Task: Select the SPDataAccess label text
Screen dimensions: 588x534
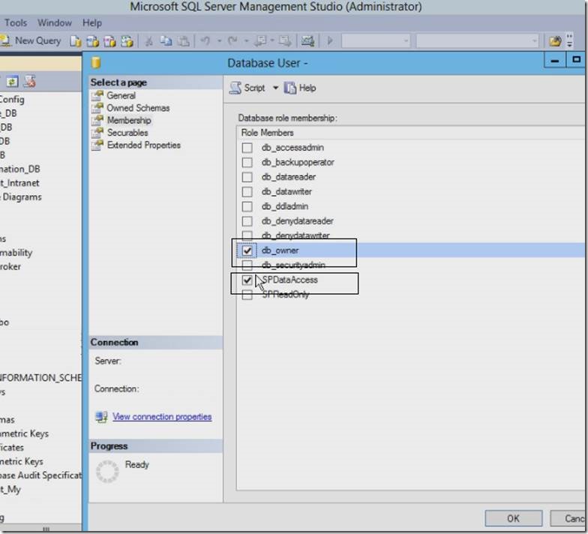Action: tap(289, 280)
